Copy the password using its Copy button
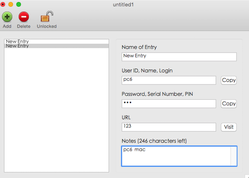Viewport: 249px width, 178px height. click(x=229, y=104)
